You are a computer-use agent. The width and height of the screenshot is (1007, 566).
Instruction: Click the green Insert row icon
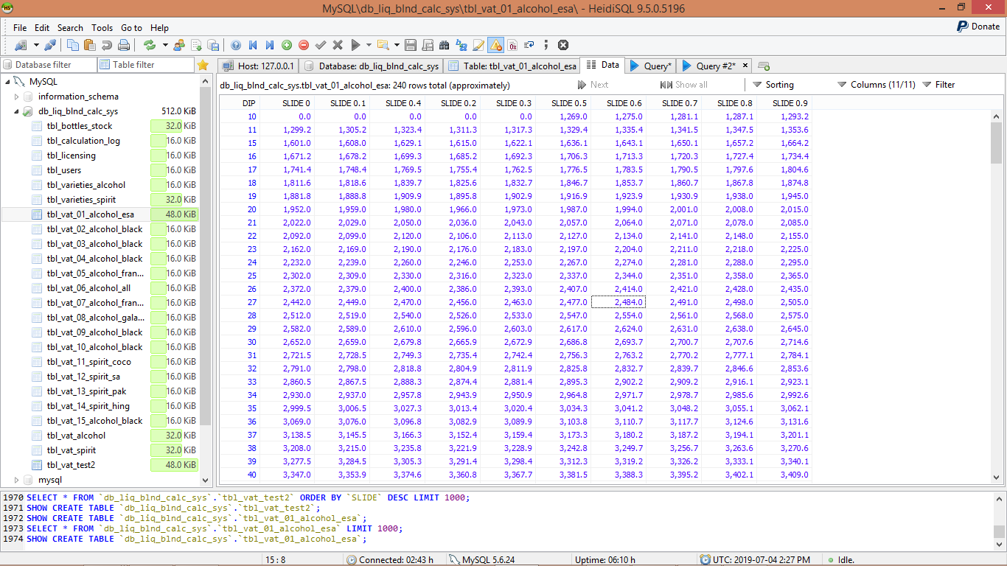(287, 45)
